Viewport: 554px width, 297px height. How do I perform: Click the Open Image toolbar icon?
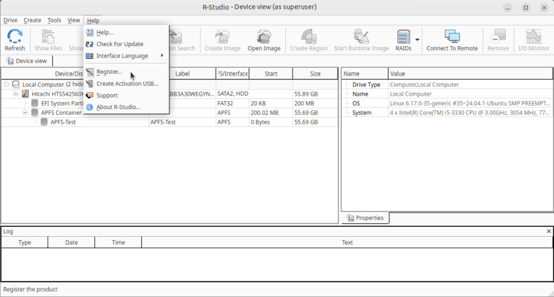click(x=263, y=36)
